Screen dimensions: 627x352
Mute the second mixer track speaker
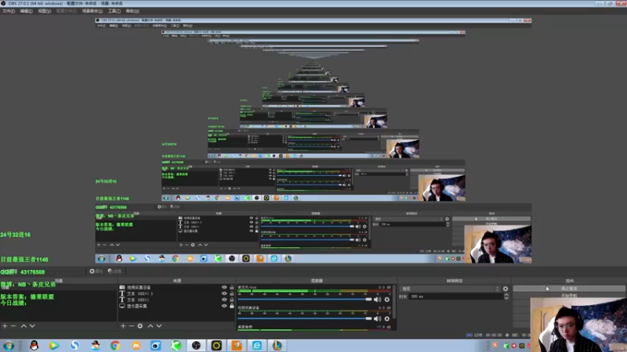377,318
